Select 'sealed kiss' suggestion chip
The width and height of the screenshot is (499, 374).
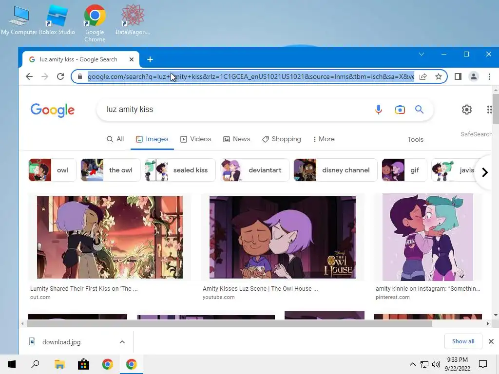pyautogui.click(x=180, y=170)
